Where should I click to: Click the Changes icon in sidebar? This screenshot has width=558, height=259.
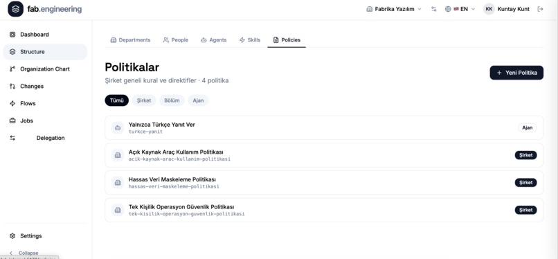(x=12, y=86)
